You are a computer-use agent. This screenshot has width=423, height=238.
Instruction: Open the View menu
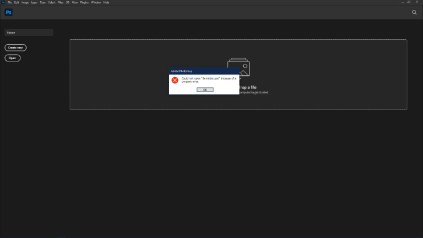[75, 2]
